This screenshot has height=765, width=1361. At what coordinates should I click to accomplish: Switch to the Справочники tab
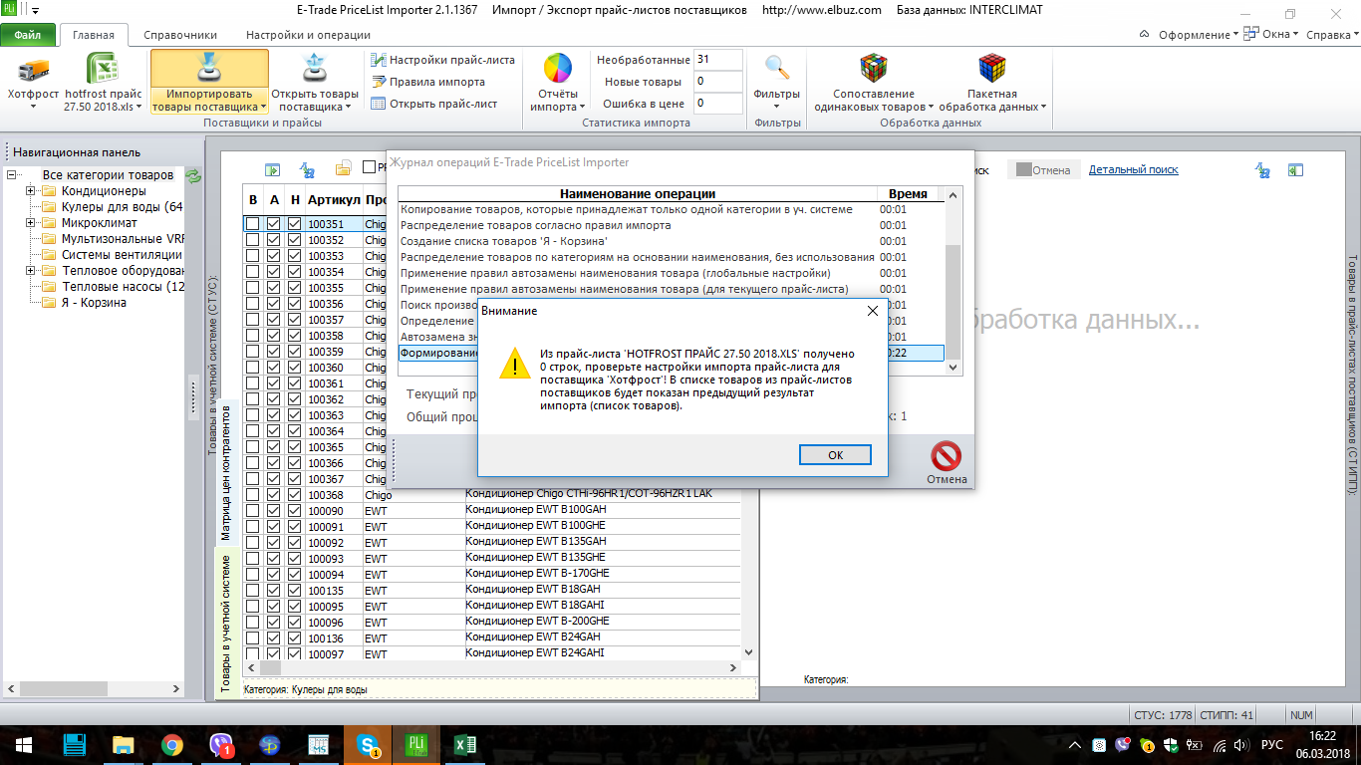pyautogui.click(x=180, y=35)
